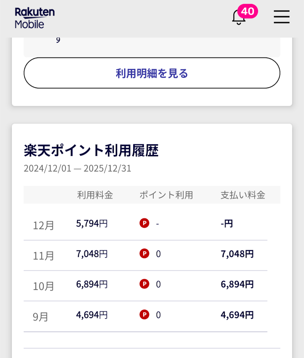The width and height of the screenshot is (304, 358).
Task: Click the ポイント利用 column header
Action: [166, 195]
